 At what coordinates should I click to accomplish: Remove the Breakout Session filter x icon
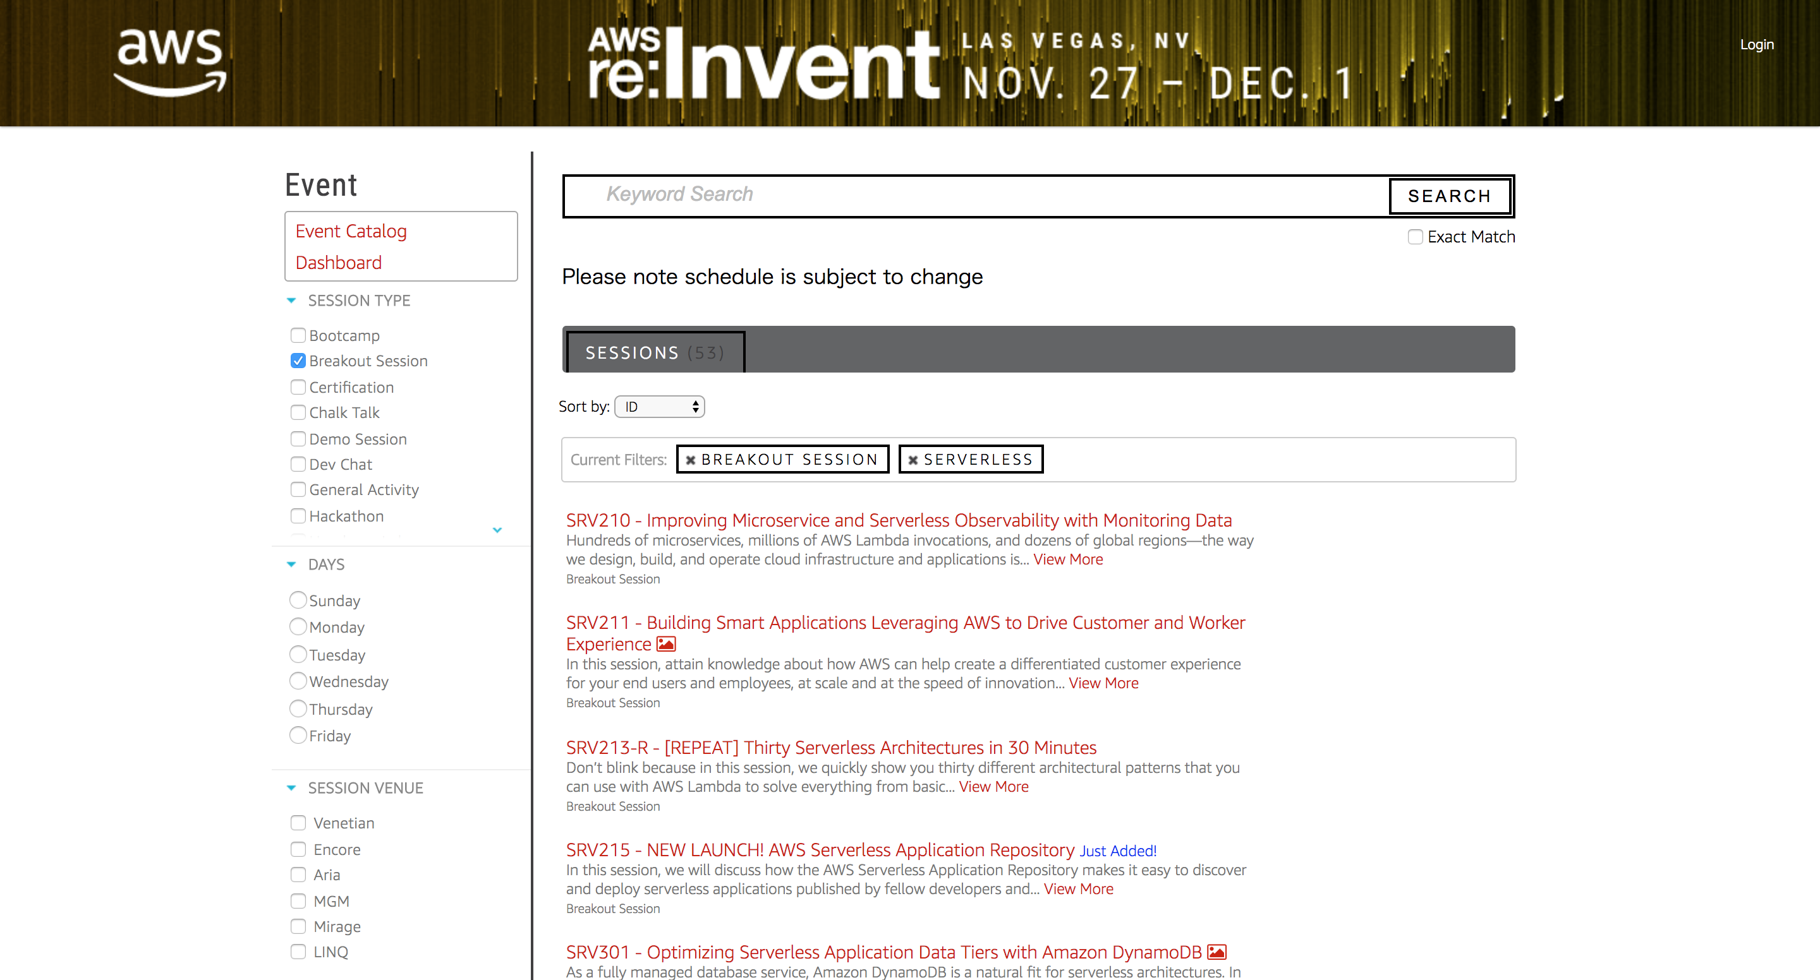coord(690,460)
